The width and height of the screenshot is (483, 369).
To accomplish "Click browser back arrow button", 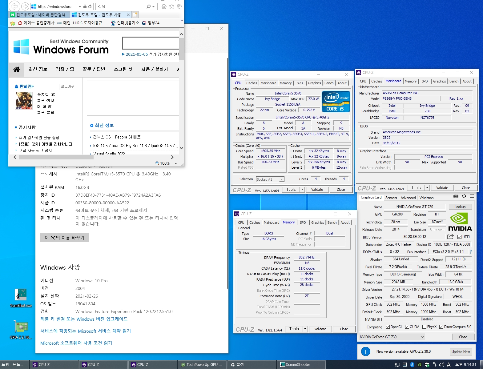I will tap(14, 6).
